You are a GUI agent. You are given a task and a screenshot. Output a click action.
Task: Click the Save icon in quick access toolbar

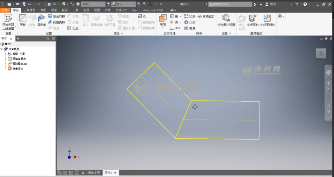pos(24,4)
